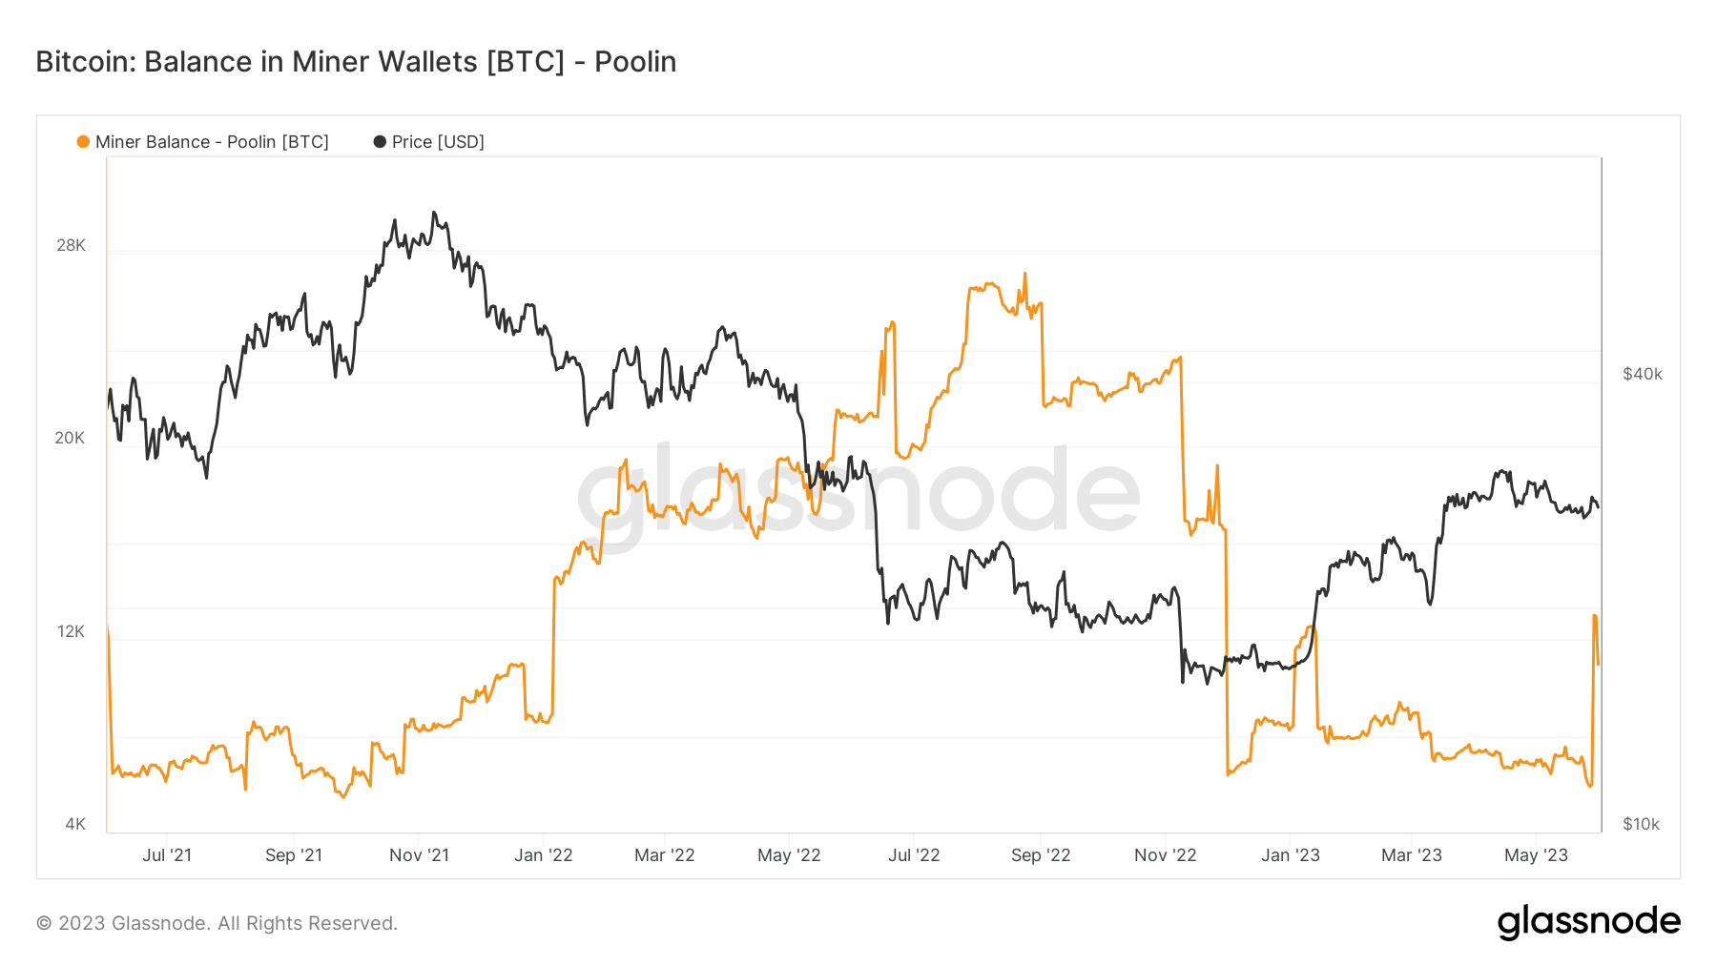Click the Jan '23 axis label
The width and height of the screenshot is (1717, 966).
(1290, 855)
